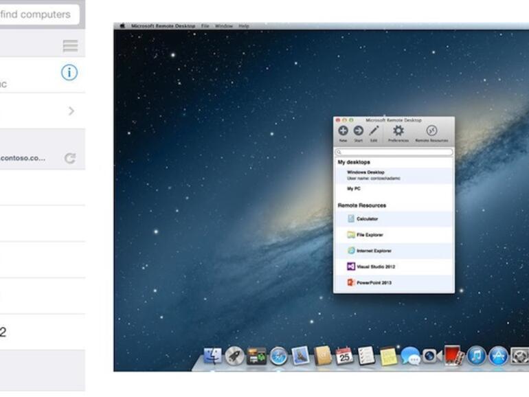Open Calendar icon showing 25
529x397 pixels.
tap(344, 356)
